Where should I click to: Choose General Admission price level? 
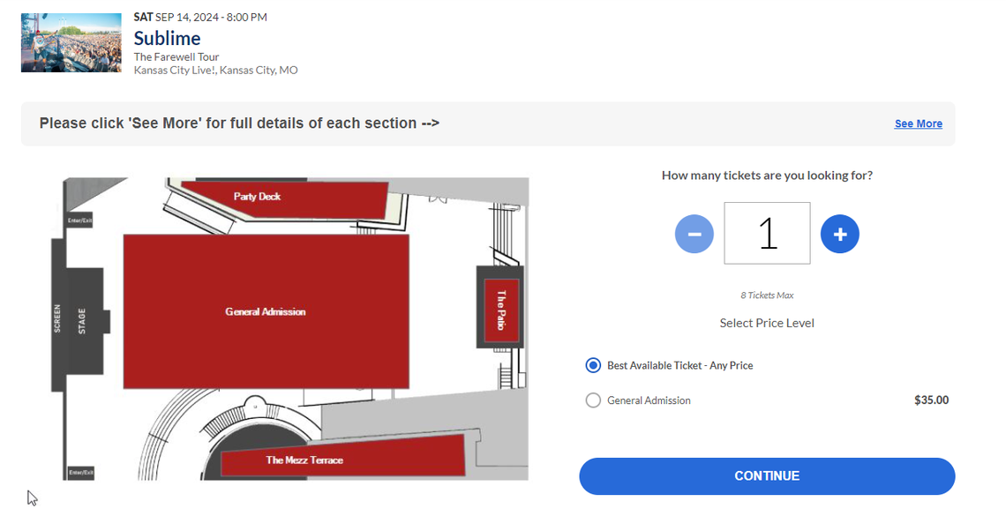coord(595,400)
